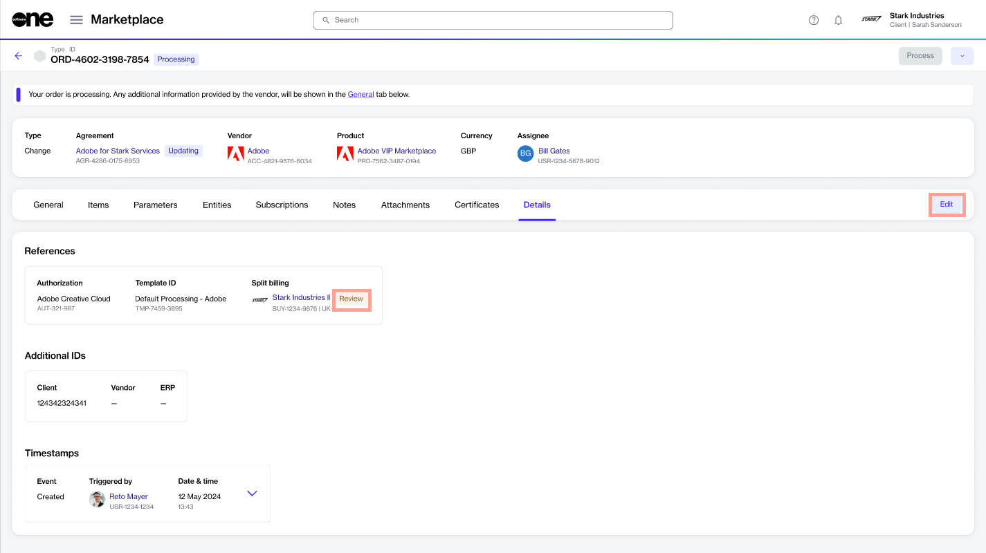Click the Adobe vendor logo icon

(x=236, y=154)
